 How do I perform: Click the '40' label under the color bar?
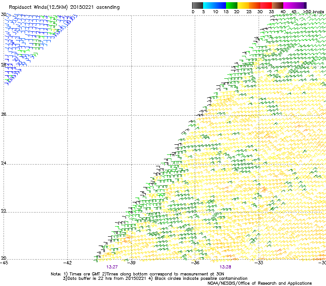pyautogui.click(x=283, y=12)
